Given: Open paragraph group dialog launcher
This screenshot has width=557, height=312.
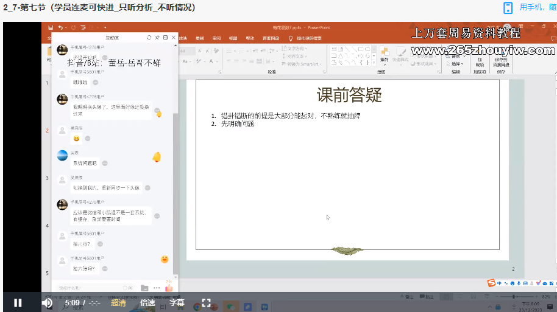Looking at the screenshot, I should (324, 72).
